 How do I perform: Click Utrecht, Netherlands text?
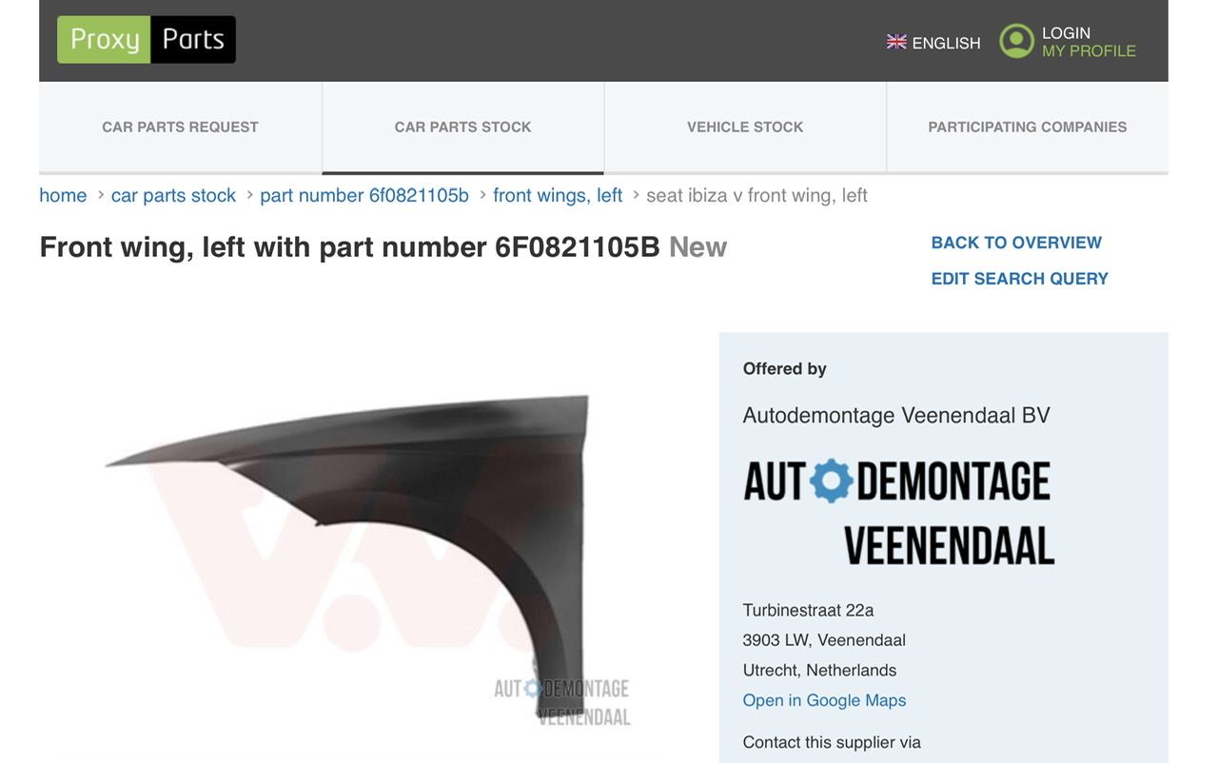tap(819, 670)
